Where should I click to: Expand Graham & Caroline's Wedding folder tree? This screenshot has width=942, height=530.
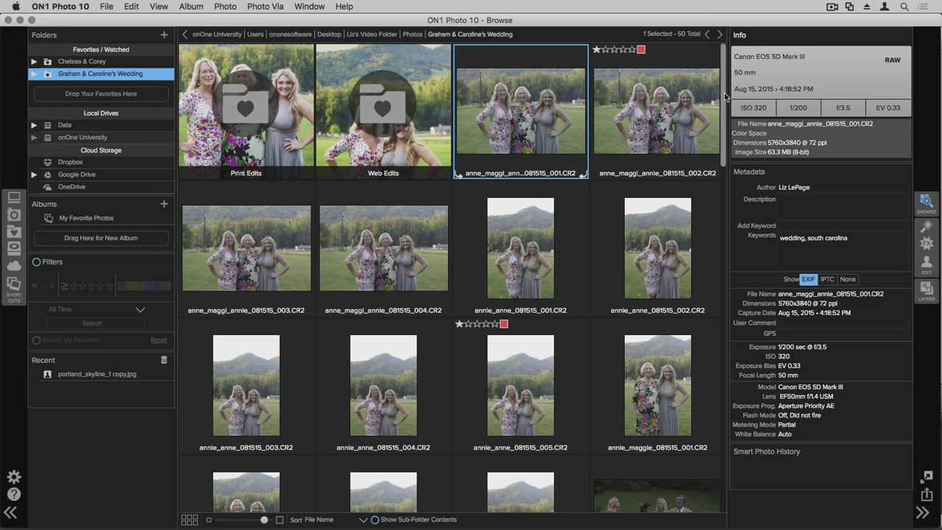click(34, 74)
